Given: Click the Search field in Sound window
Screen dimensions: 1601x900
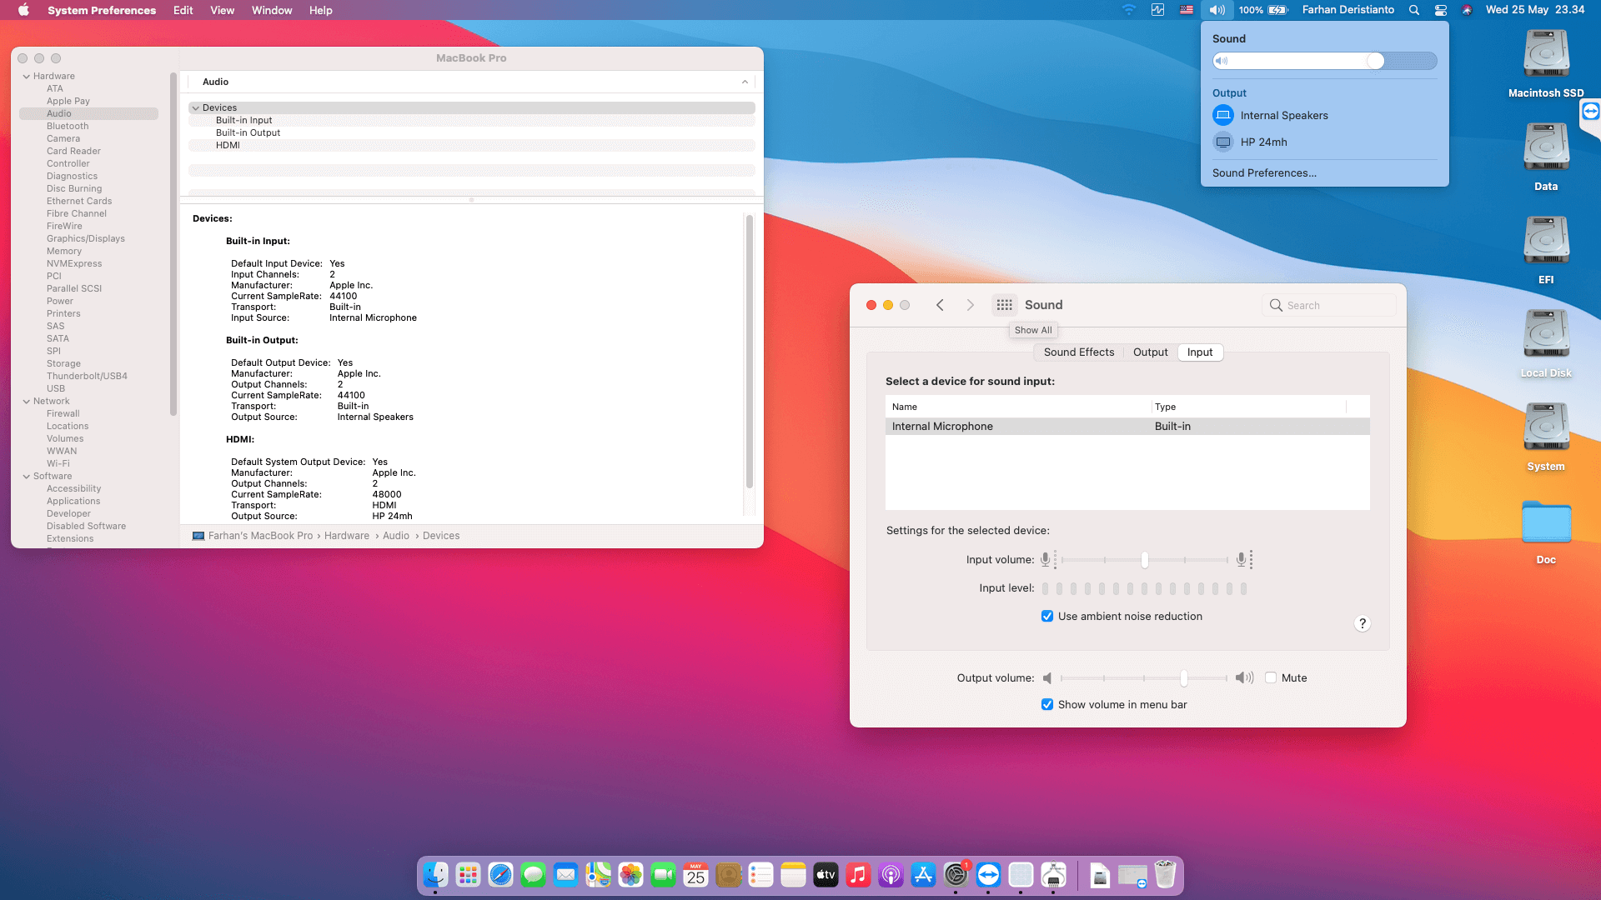Looking at the screenshot, I should (x=1329, y=306).
